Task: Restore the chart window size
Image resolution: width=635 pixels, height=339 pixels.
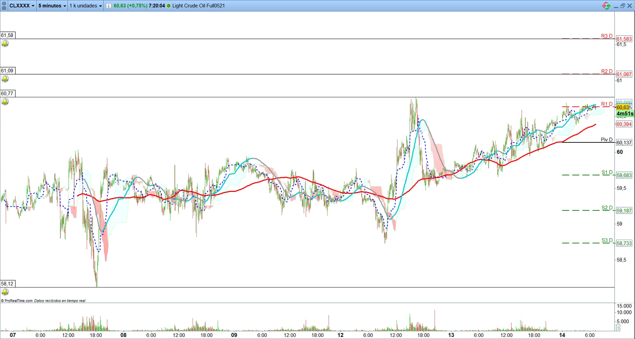Action: [622, 6]
